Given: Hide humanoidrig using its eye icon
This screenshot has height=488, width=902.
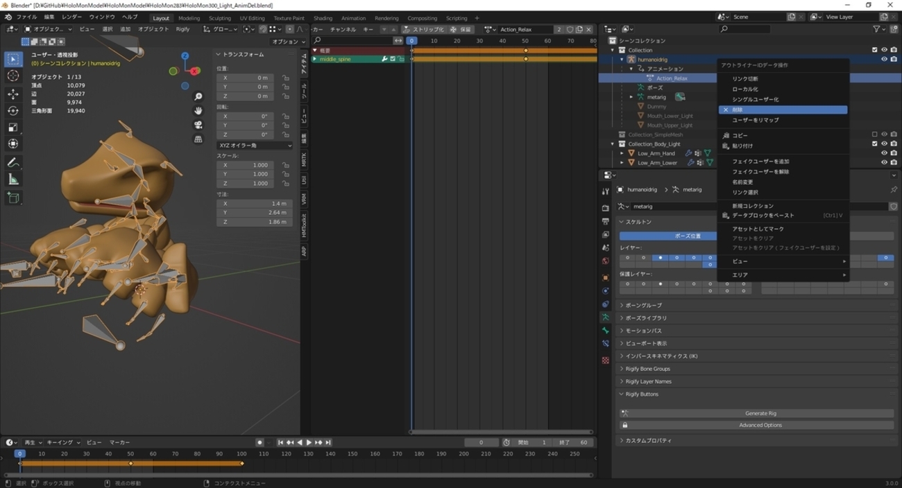Looking at the screenshot, I should point(884,60).
